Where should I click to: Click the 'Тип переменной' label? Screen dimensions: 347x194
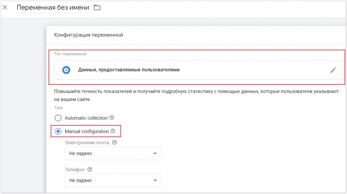pos(70,54)
